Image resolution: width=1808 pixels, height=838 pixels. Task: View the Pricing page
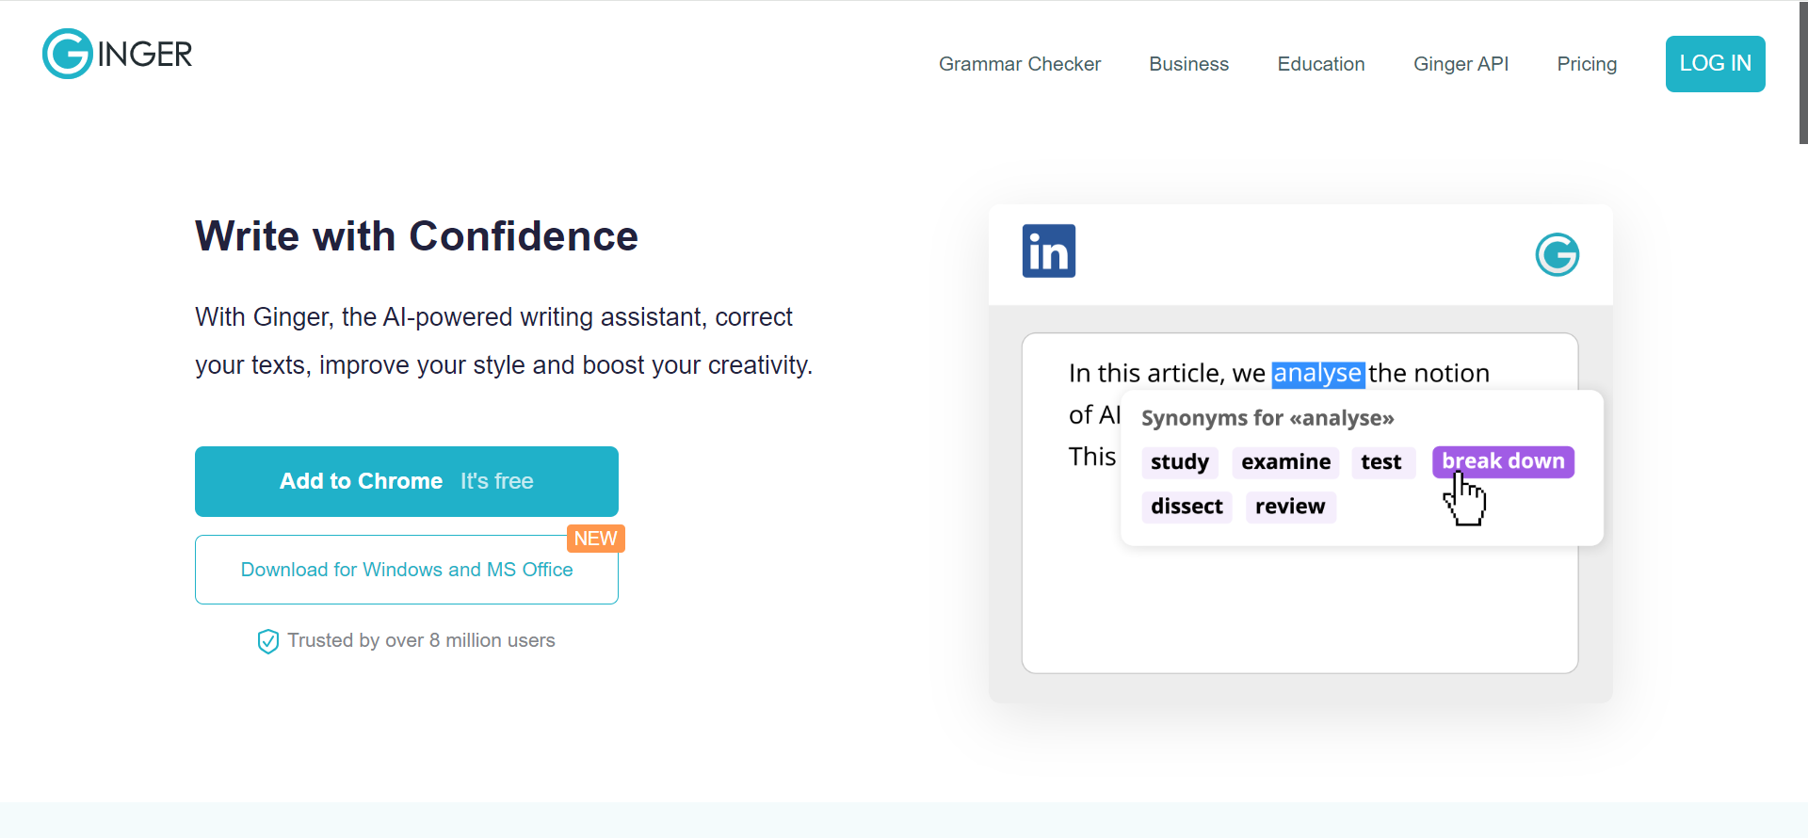pyautogui.click(x=1587, y=64)
